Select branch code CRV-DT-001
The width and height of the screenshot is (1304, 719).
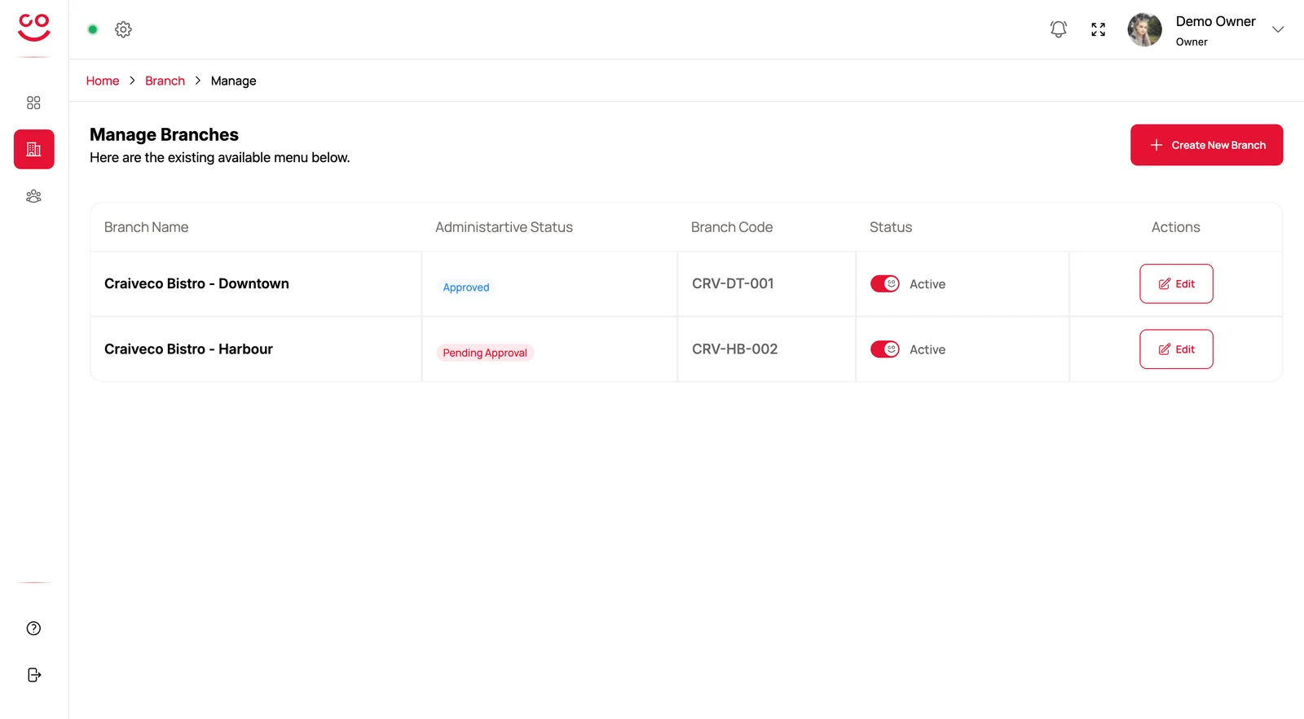(733, 283)
